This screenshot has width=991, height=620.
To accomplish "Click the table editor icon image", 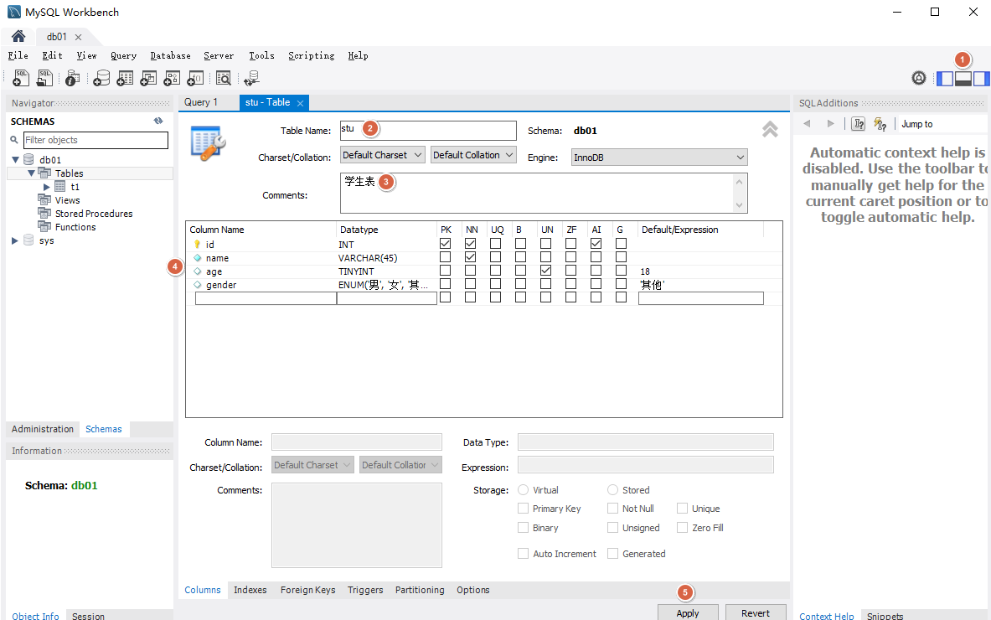I will pyautogui.click(x=208, y=143).
